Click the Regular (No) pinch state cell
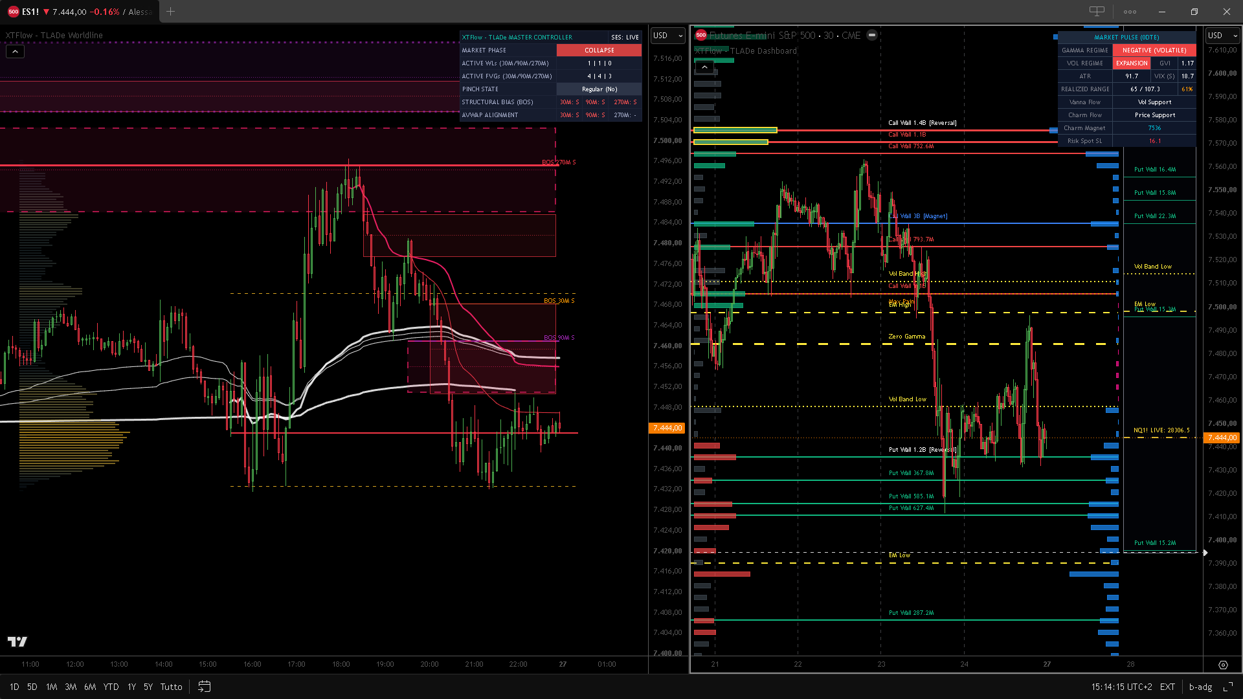Screen dimensions: 1243x699 click(x=599, y=89)
